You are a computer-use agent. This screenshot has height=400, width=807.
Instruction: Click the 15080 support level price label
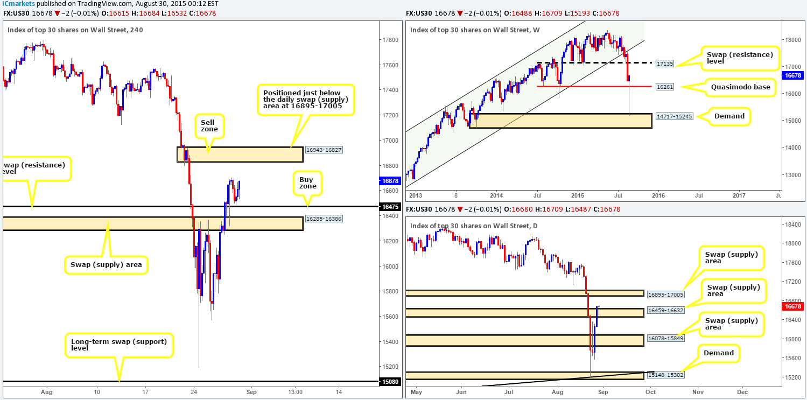[390, 383]
